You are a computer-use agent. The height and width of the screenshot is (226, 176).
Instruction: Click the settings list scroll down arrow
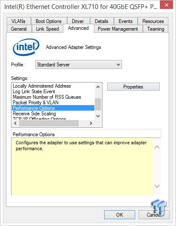tap(98, 116)
